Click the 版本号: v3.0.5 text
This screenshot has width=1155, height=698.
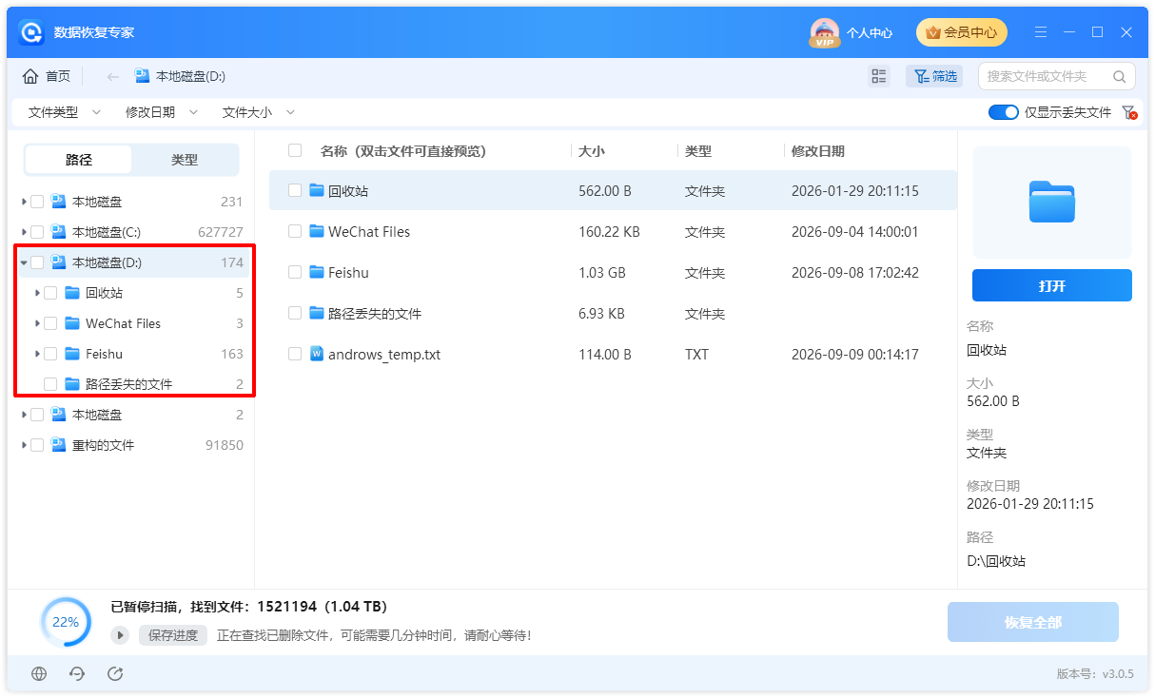click(x=1095, y=673)
